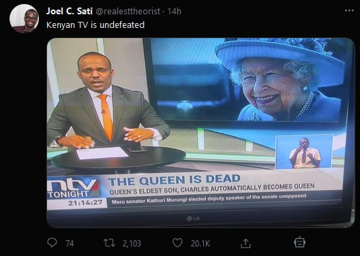Click the reply speech bubble icon
Screen dimensions: 360x256
52,242
